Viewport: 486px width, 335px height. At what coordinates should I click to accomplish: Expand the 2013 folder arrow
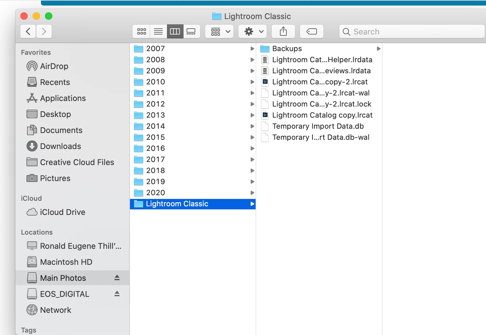(x=252, y=115)
